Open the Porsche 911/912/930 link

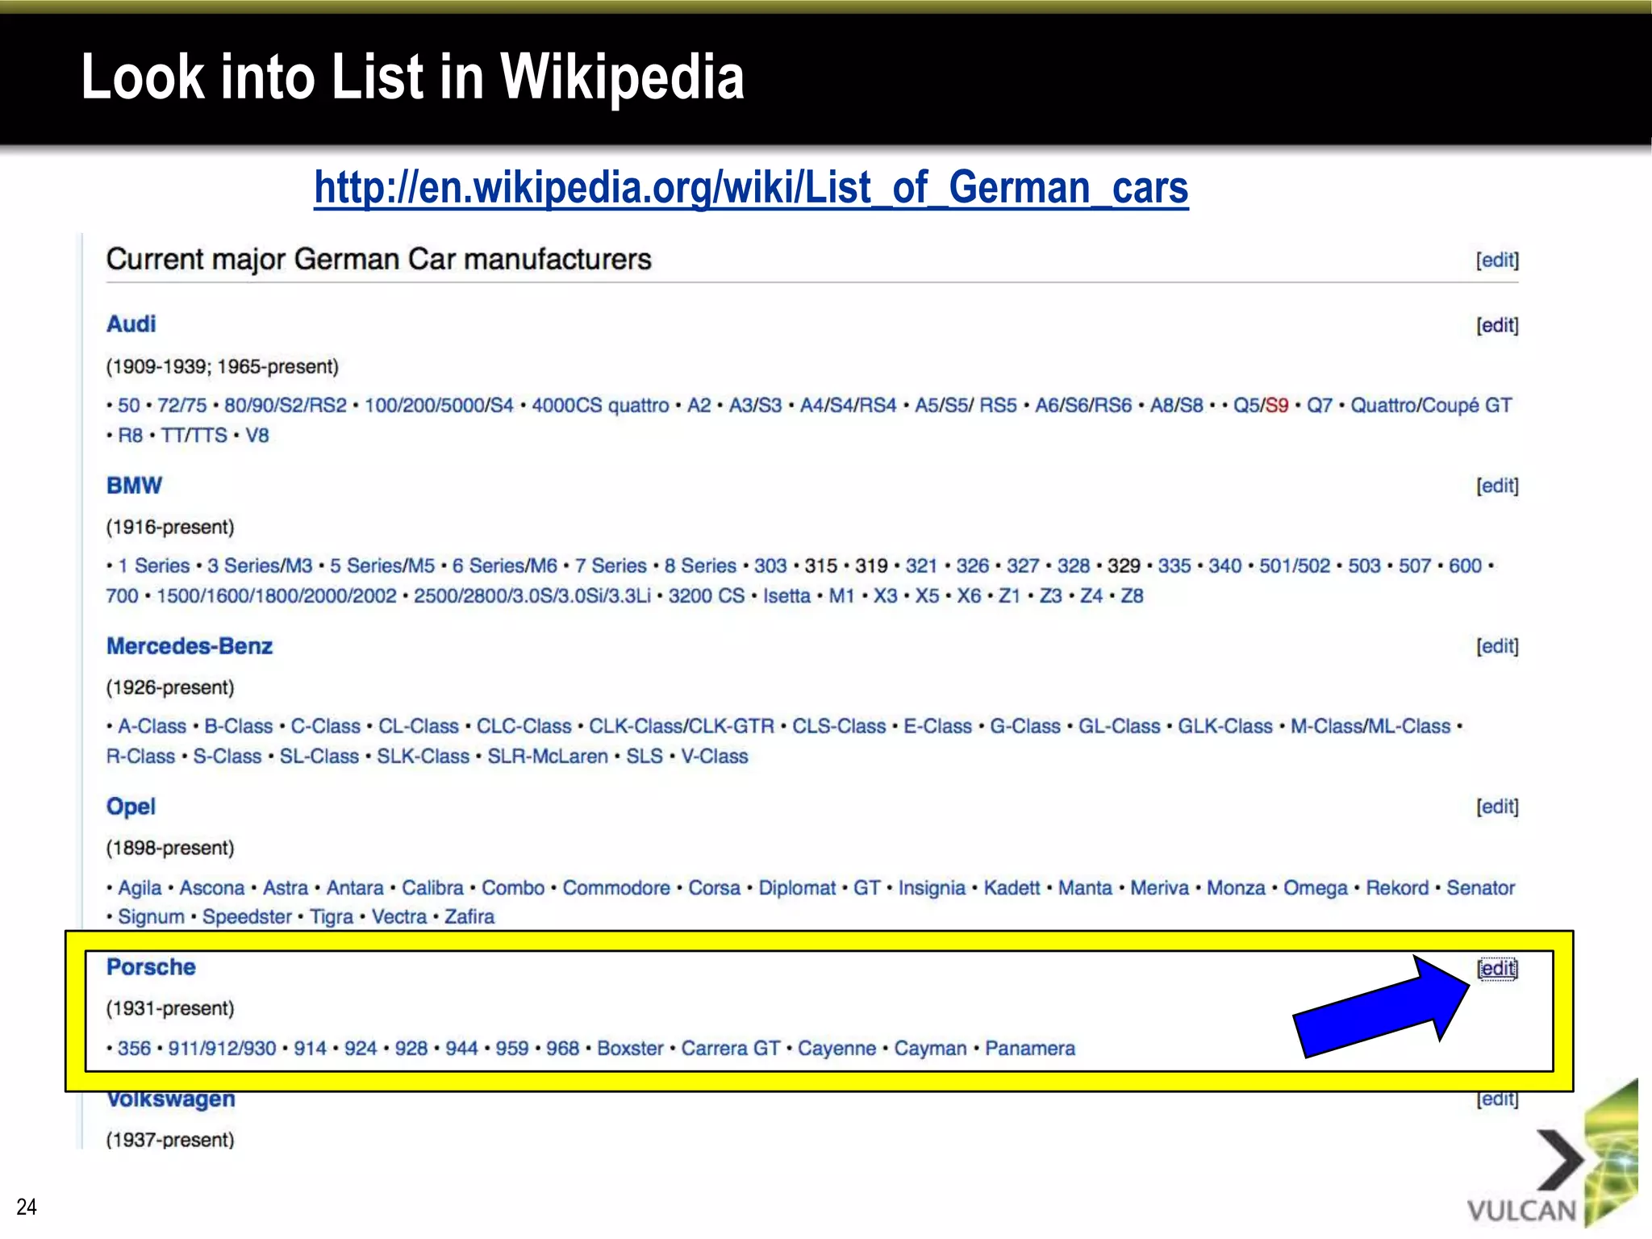pos(222,1049)
